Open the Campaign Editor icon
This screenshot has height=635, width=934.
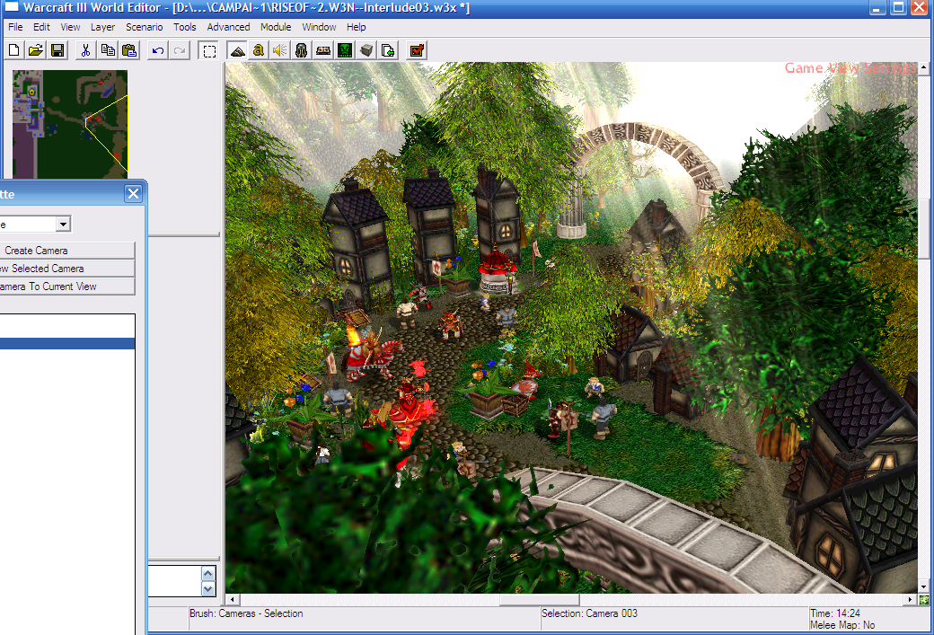click(x=322, y=50)
